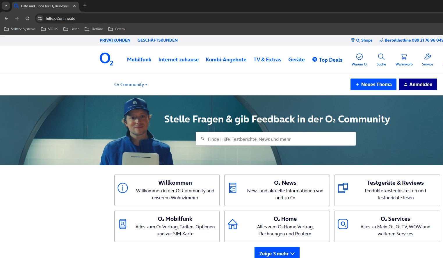The width and height of the screenshot is (443, 258).
Task: Click the site information icon in the address bar
Action: pos(40,18)
